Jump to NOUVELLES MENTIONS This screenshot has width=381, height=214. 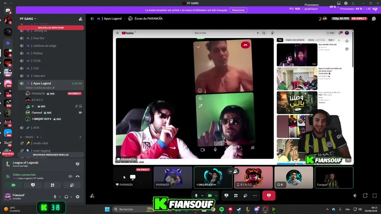point(51,28)
